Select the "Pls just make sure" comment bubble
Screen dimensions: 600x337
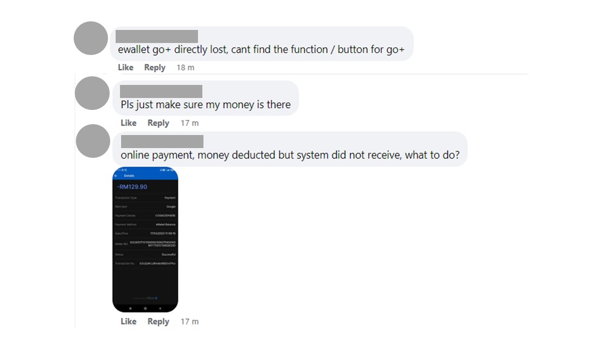[x=206, y=98]
